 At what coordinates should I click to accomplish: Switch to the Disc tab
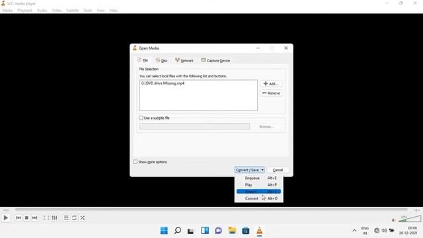161,60
